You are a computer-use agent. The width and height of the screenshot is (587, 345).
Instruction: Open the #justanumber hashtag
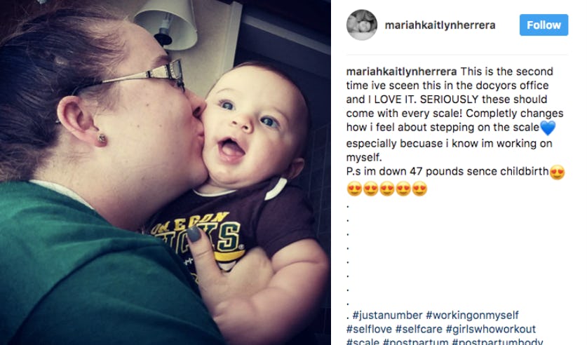pyautogui.click(x=387, y=315)
